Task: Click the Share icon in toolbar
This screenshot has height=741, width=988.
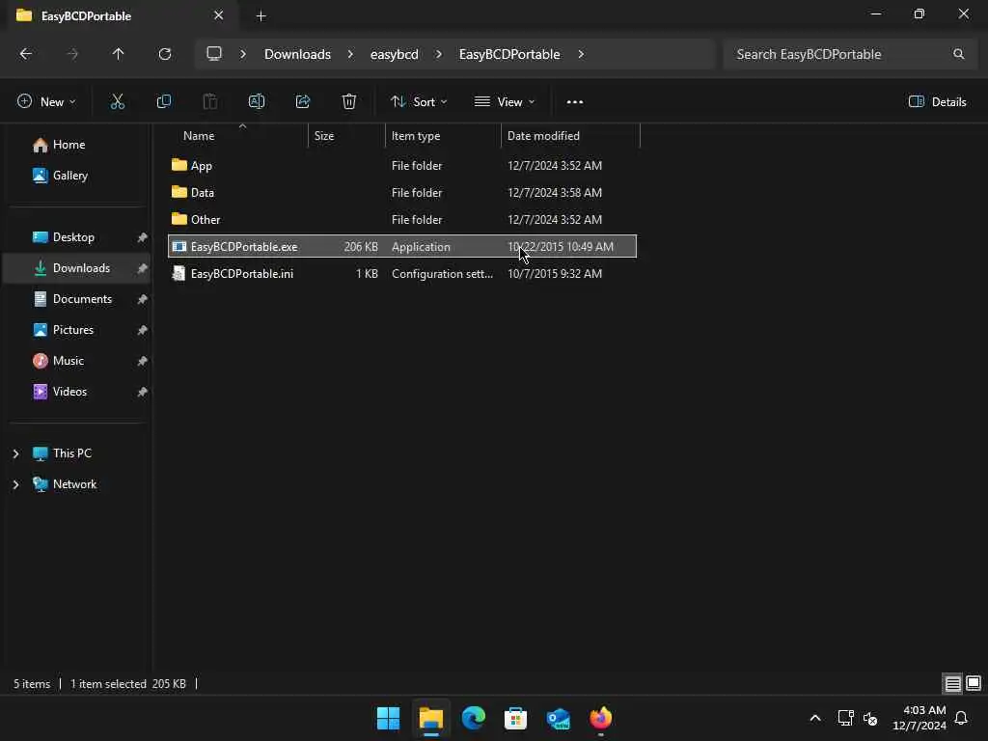Action: point(303,101)
